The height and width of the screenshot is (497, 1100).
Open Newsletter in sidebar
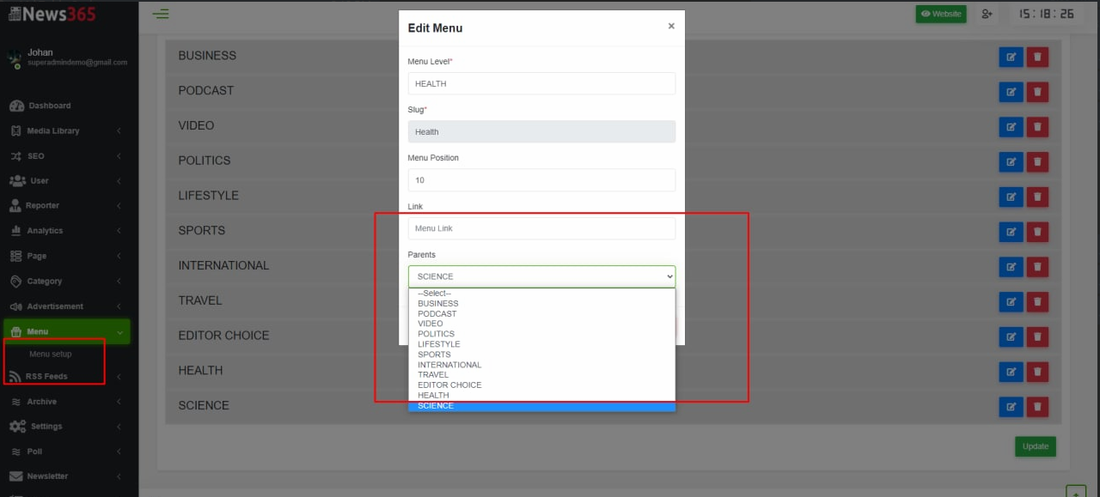coord(65,476)
